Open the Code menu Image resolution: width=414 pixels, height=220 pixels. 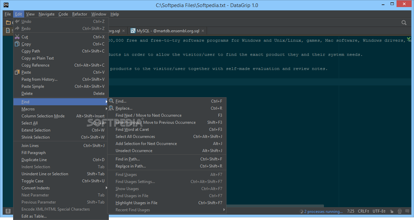[x=63, y=14]
